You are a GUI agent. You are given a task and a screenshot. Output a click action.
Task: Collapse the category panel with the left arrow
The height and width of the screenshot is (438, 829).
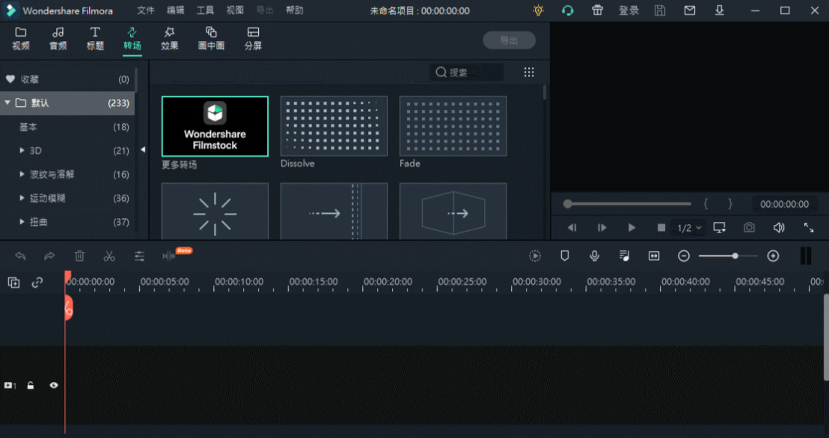tap(143, 150)
